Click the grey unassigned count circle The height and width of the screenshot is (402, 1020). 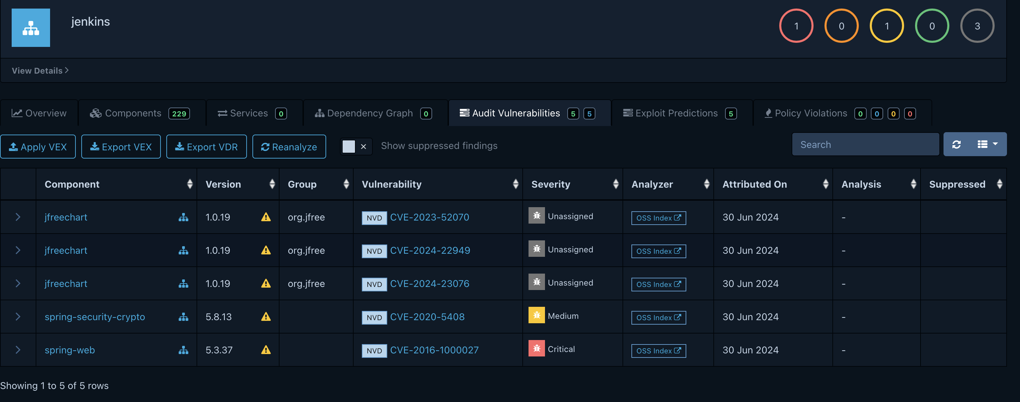(x=977, y=26)
